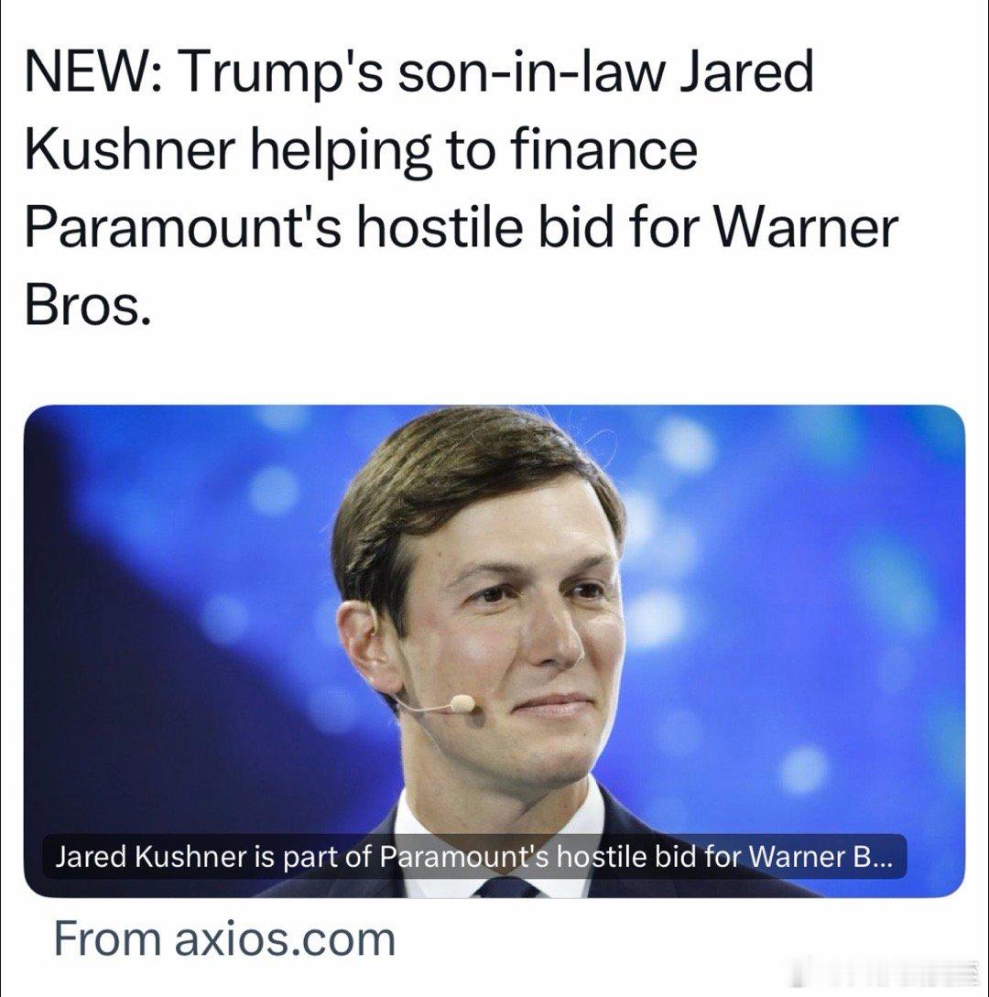Screen dimensions: 989x997
Task: Click the headset microphone in the photo
Action: [x=462, y=703]
